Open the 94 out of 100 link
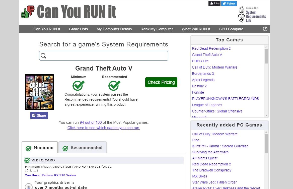 coord(91,122)
